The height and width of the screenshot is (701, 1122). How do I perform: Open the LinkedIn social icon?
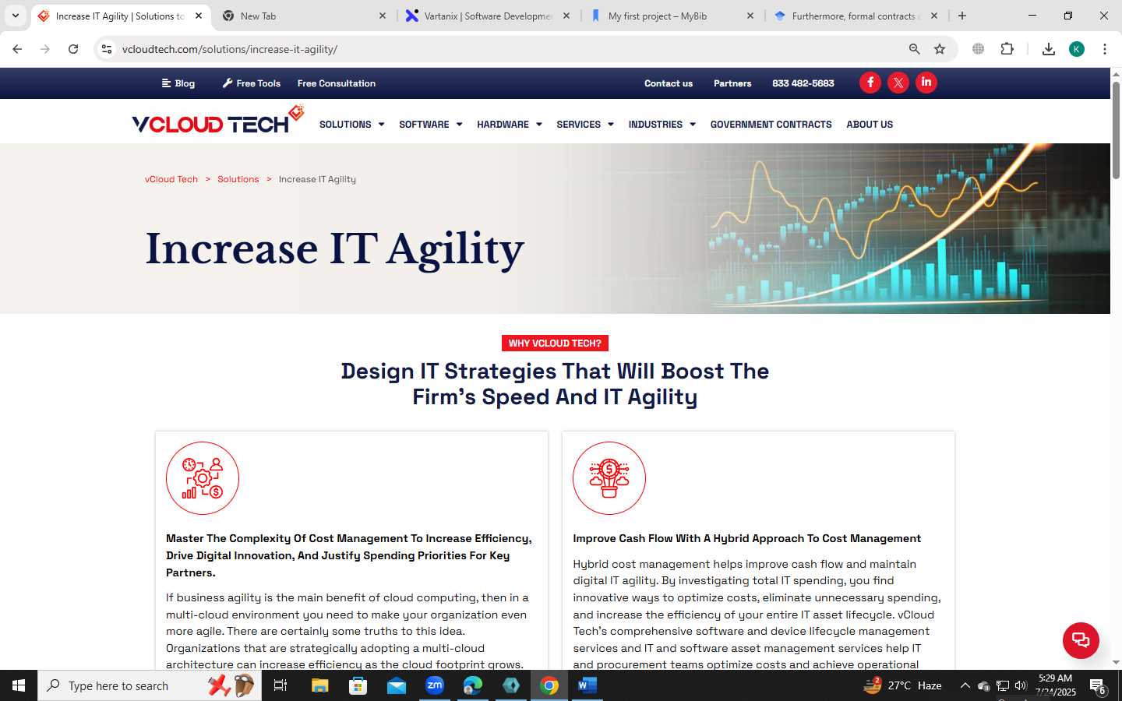pyautogui.click(x=926, y=83)
